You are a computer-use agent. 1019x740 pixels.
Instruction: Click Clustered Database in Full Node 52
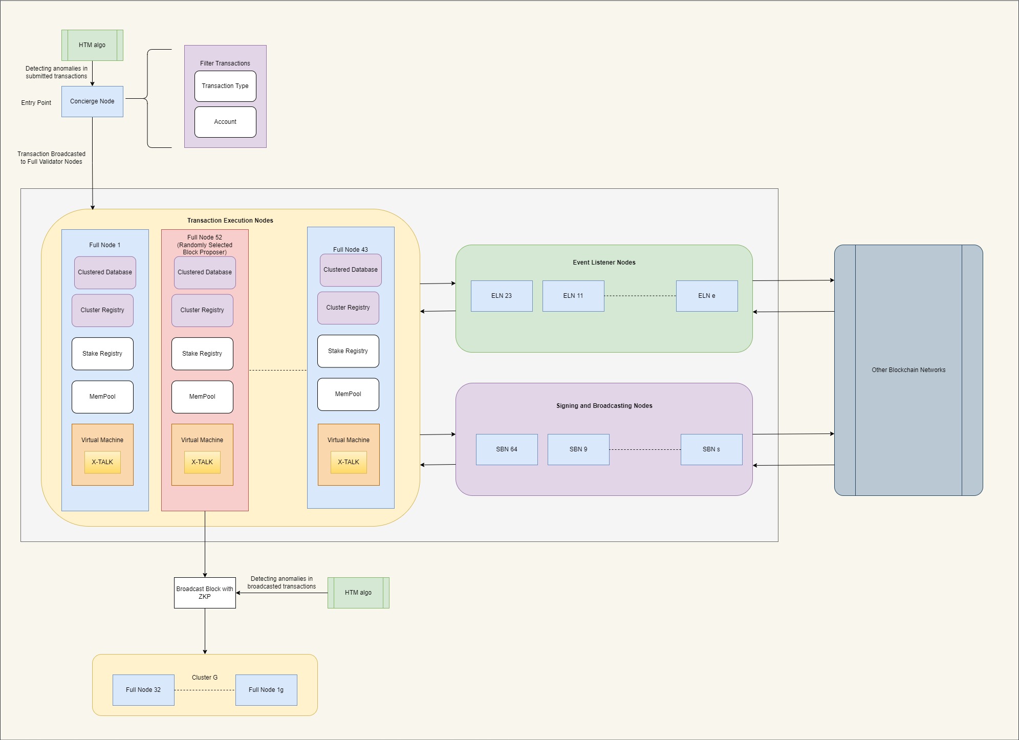click(x=205, y=272)
